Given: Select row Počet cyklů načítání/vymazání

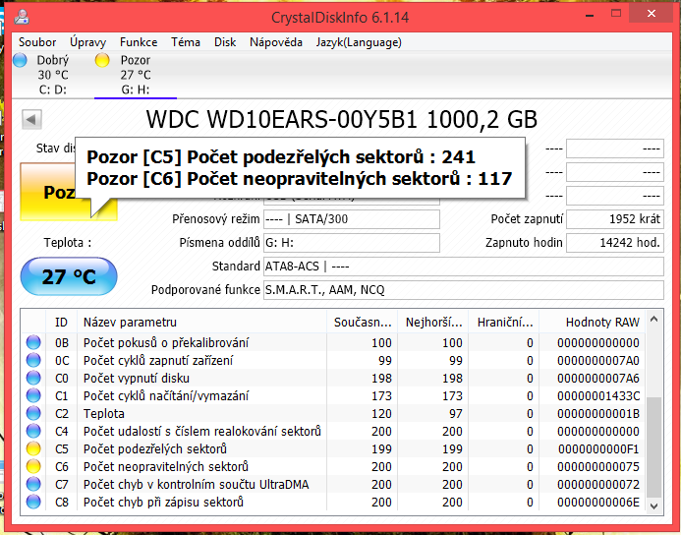Looking at the screenshot, I should (x=333, y=395).
